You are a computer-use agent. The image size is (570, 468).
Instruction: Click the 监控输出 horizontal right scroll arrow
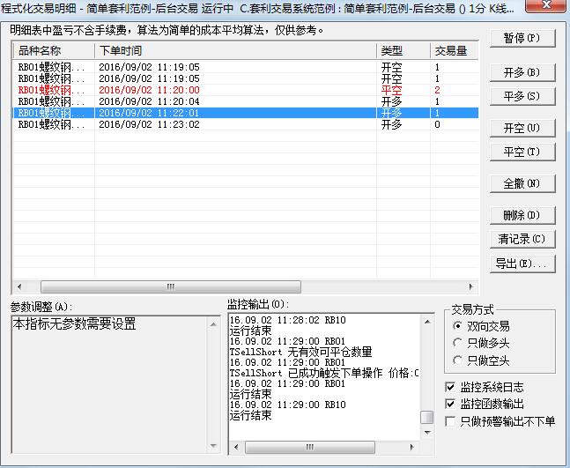click(x=412, y=447)
